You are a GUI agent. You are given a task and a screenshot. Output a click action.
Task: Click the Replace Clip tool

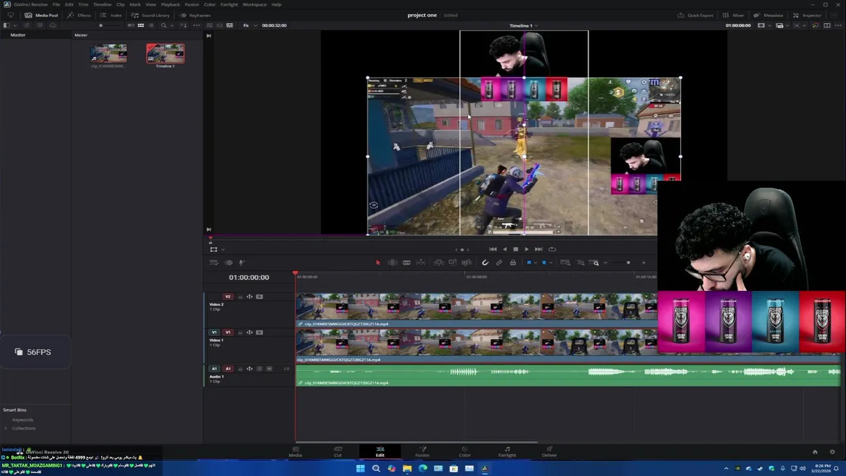[467, 262]
